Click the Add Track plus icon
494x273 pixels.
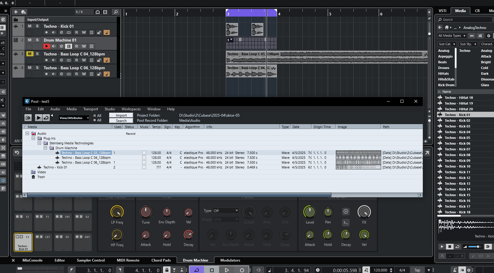pyautogui.click(x=16, y=12)
